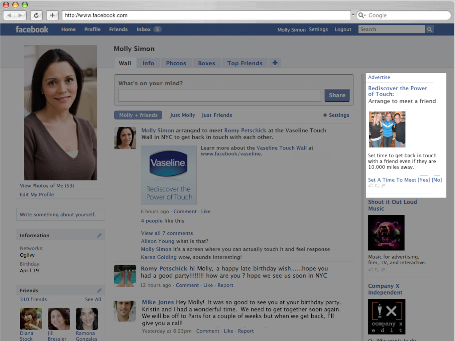
Task: Edit the Friends box with the pencil icon
Action: (x=99, y=291)
